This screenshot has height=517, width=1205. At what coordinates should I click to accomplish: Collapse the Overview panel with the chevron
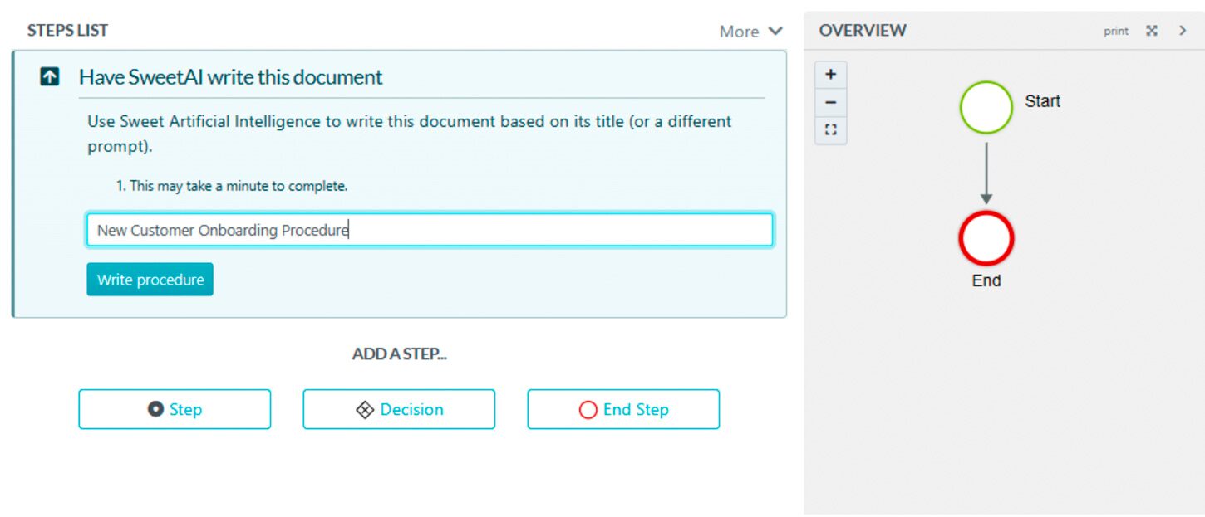pyautogui.click(x=1183, y=31)
